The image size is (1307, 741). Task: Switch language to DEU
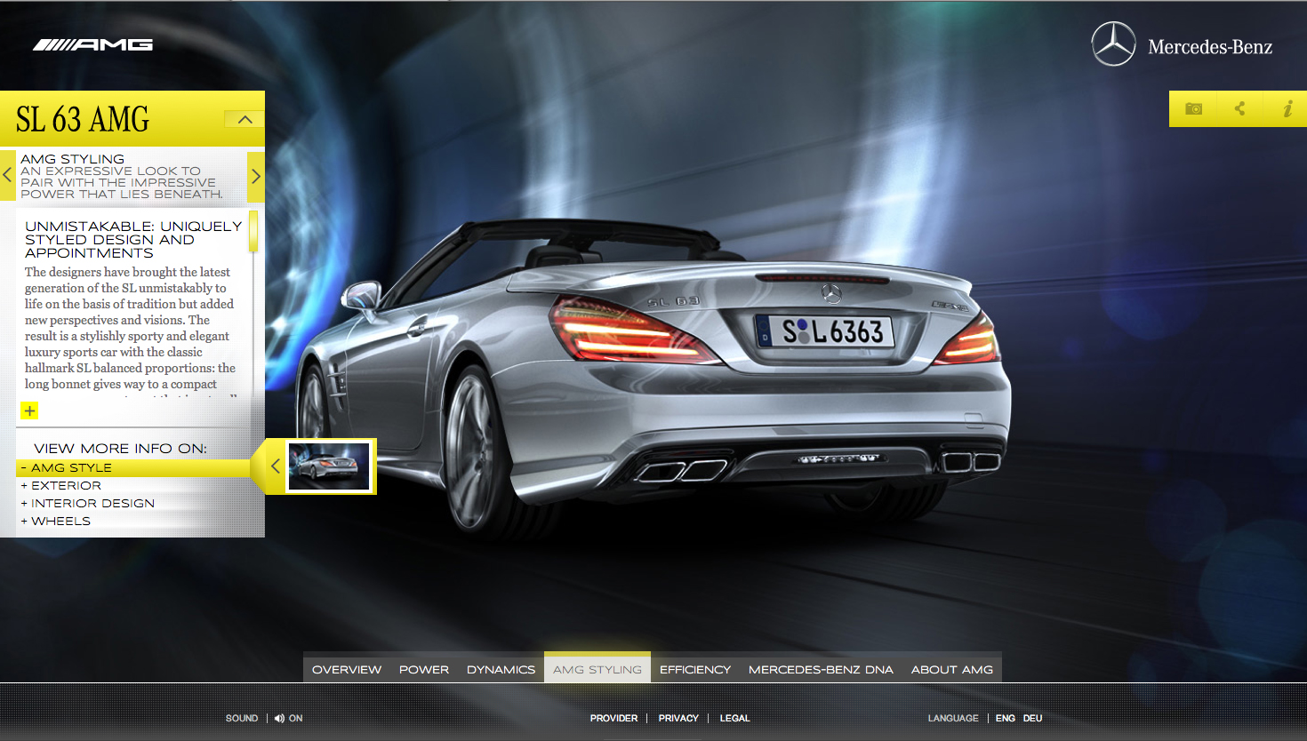1032,718
